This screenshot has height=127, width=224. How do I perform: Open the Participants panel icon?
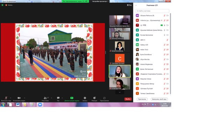45,98
